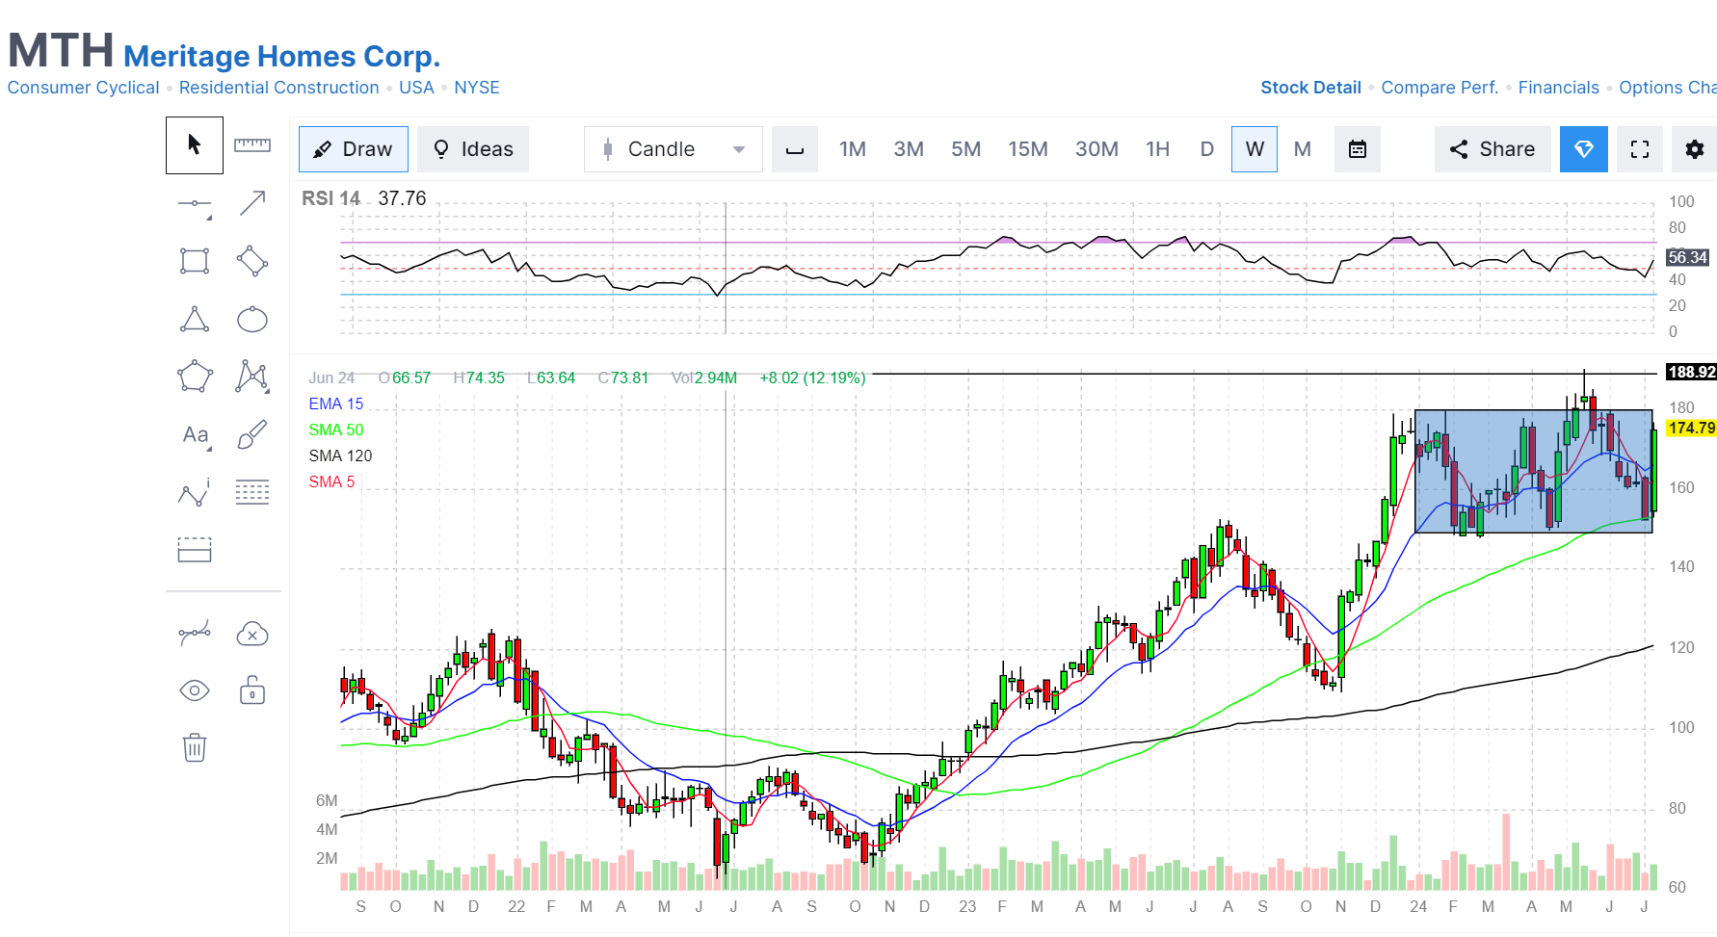Select weekly W timeframe
Image resolution: width=1717 pixels, height=937 pixels.
coord(1255,149)
